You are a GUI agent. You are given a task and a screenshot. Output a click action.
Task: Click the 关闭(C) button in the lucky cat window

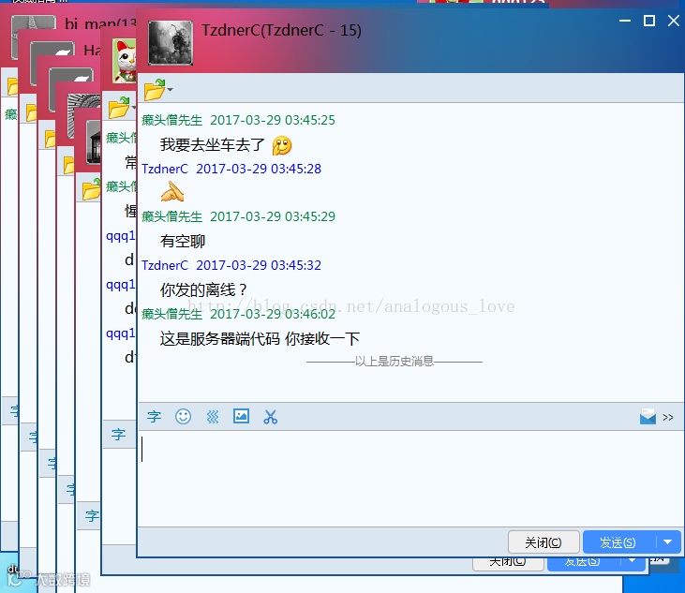click(x=508, y=563)
